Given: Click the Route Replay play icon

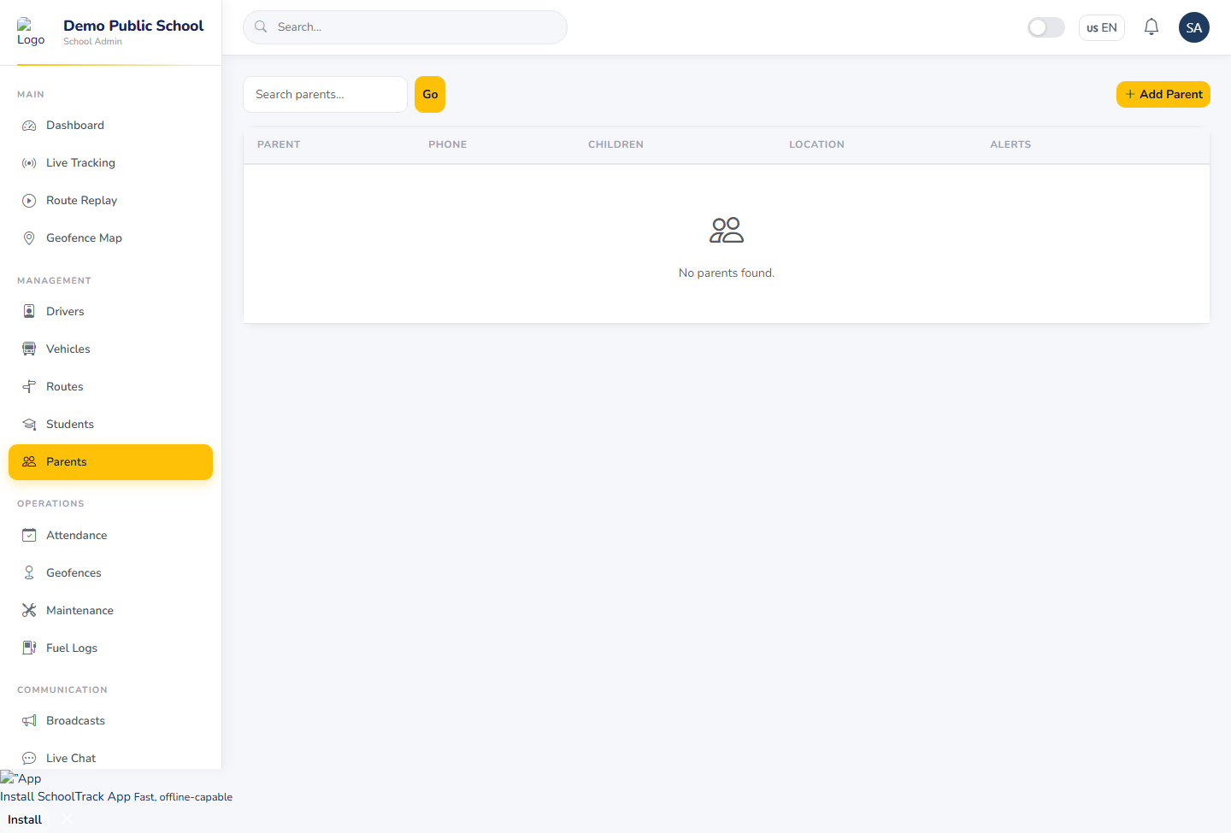Looking at the screenshot, I should tap(29, 201).
